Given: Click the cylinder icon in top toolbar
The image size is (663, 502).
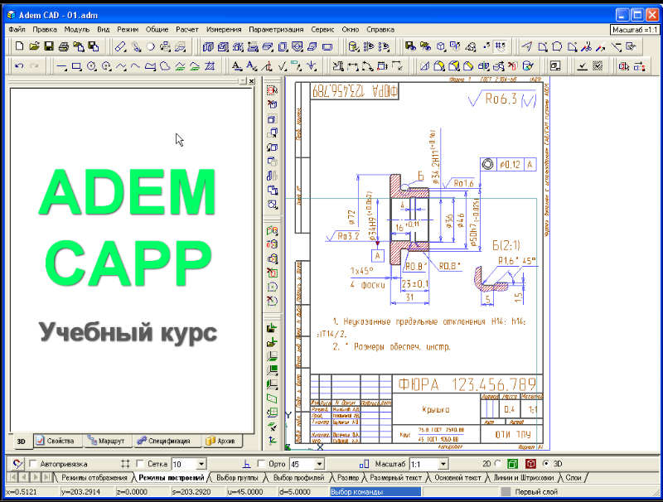Looking at the screenshot, I should 354,46.
